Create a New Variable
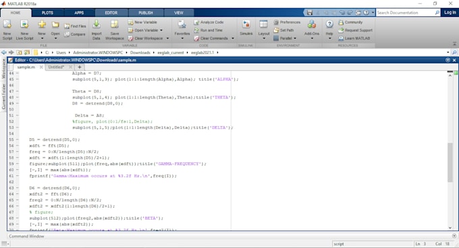This screenshot has width=459, height=248. pos(142,22)
